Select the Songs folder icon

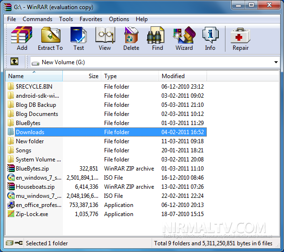pos(11,150)
